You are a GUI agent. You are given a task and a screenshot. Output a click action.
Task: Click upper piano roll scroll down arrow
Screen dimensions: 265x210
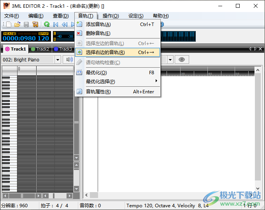tap(76, 158)
